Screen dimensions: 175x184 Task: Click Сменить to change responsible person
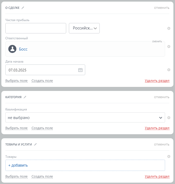click(x=157, y=41)
